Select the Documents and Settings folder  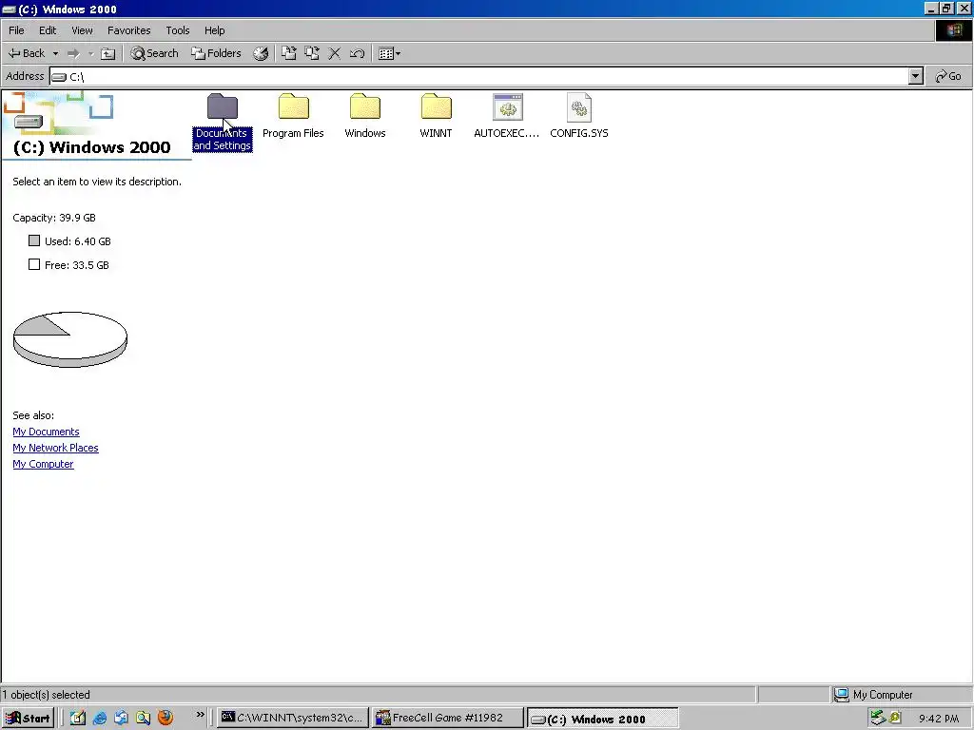pyautogui.click(x=223, y=123)
